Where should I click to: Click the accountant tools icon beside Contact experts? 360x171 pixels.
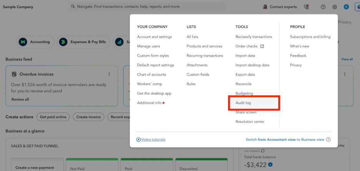[306, 7]
